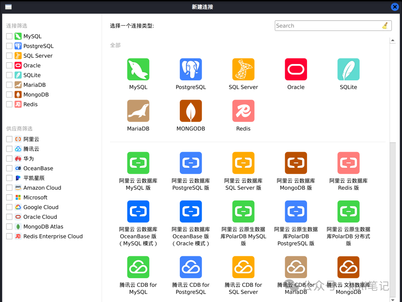The width and height of the screenshot is (402, 302).
Task: Check the Google Cloud filter checkbox
Action: 9,208
